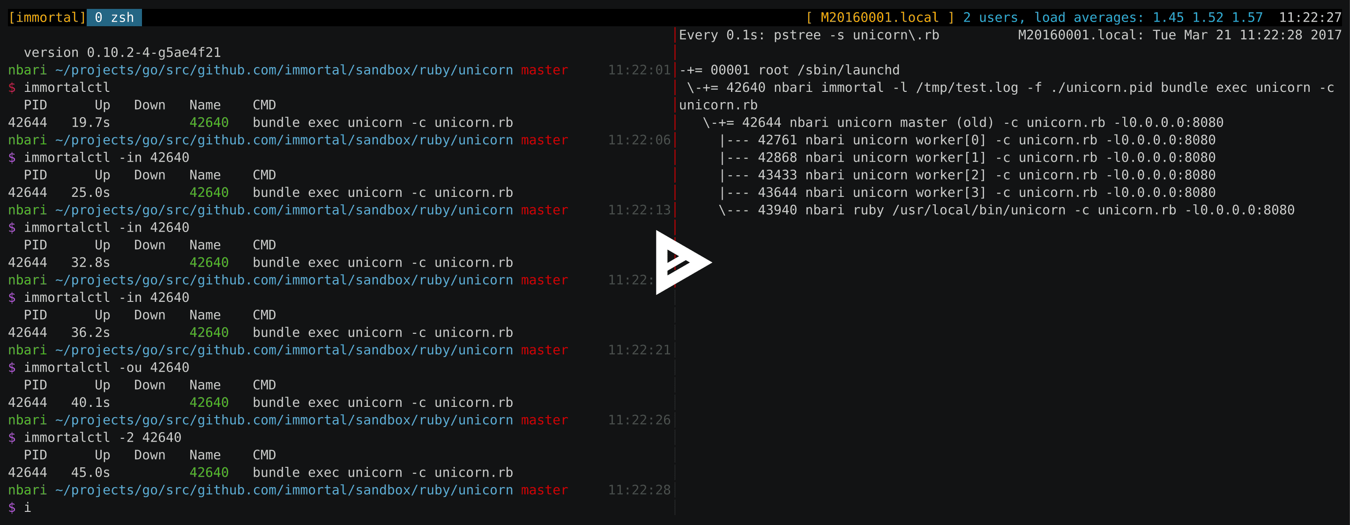Click the uptime value '25.0s'
Image resolution: width=1350 pixels, height=525 pixels.
tap(90, 193)
